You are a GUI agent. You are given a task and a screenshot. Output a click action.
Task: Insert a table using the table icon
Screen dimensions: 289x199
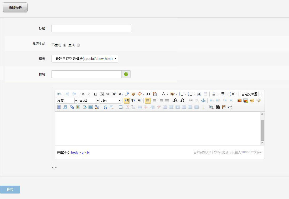[121, 107]
